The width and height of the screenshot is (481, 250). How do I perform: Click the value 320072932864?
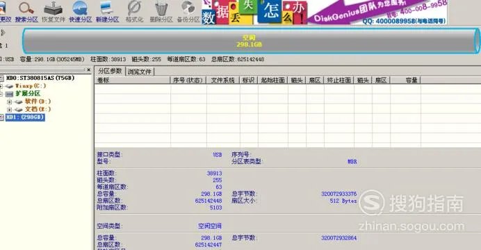click(339, 237)
